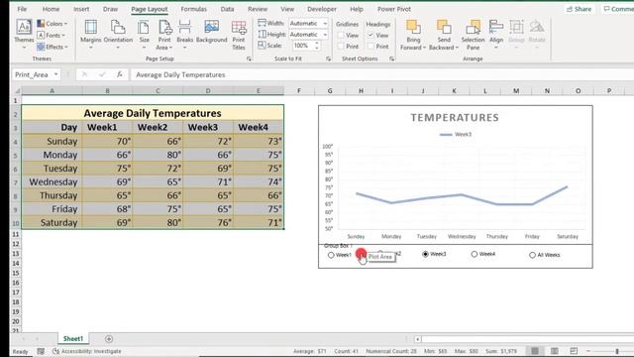Viewport: 634px width, 357px height.
Task: Click the Select All corner triangle
Action: click(17, 91)
